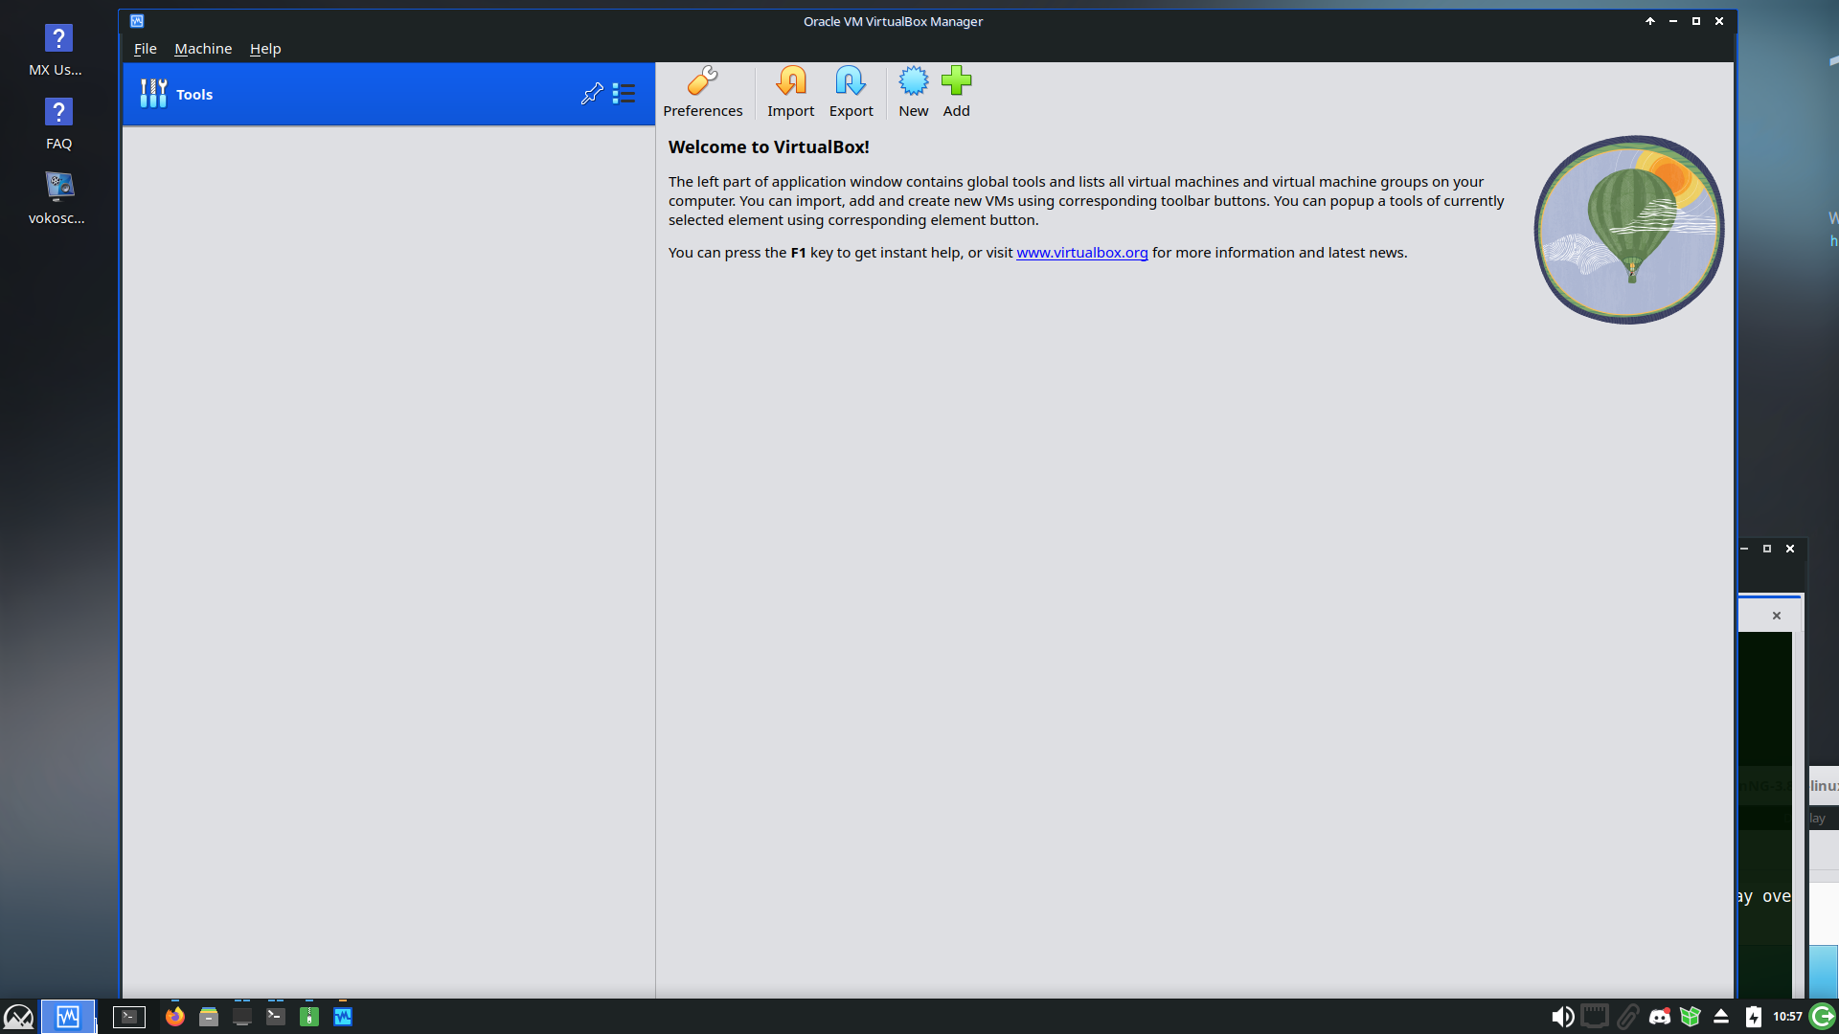Open the File menu
Screen dimensions: 1839x1034
pyautogui.click(x=145, y=49)
